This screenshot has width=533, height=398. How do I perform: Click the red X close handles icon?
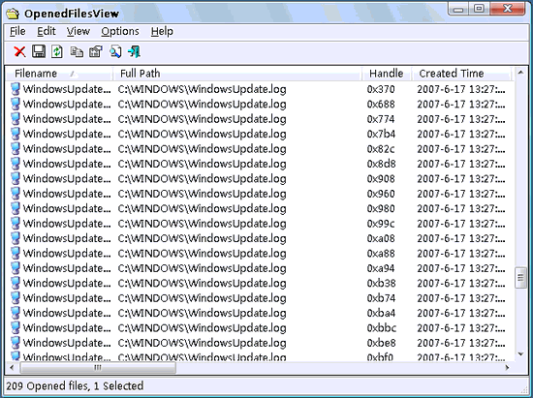pyautogui.click(x=19, y=52)
